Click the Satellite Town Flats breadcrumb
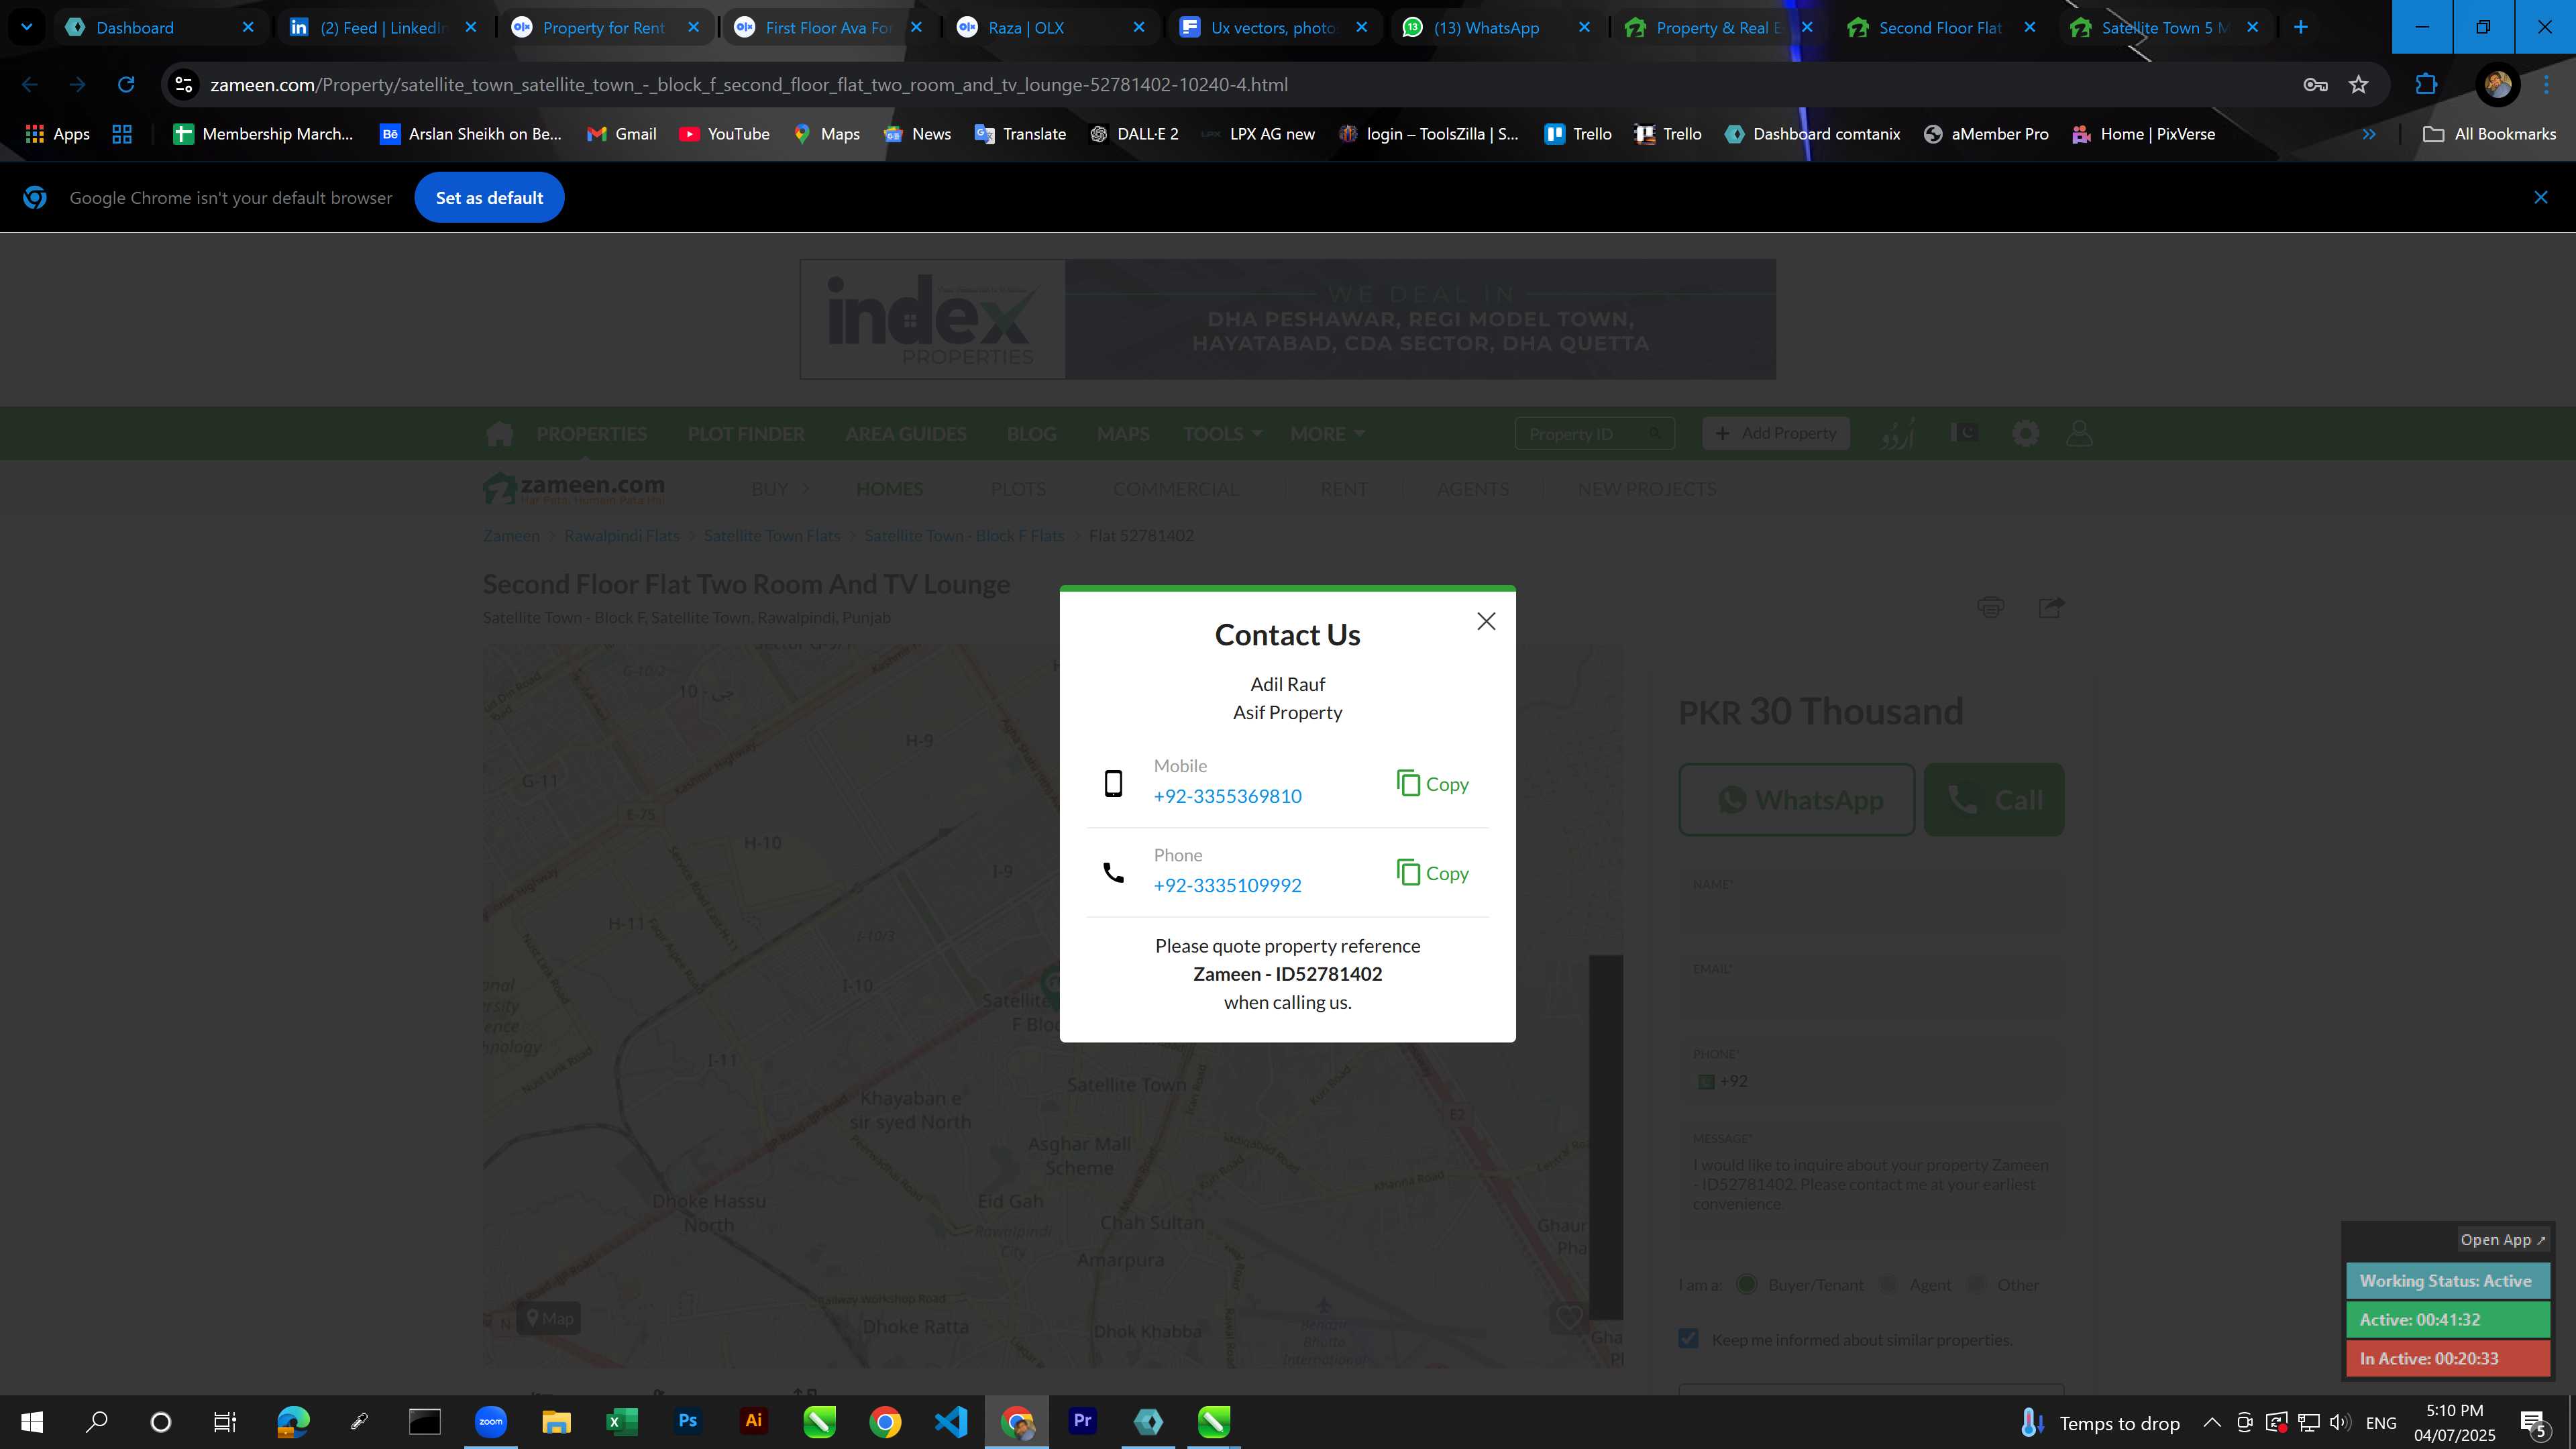Viewport: 2576px width, 1449px height. click(x=772, y=536)
